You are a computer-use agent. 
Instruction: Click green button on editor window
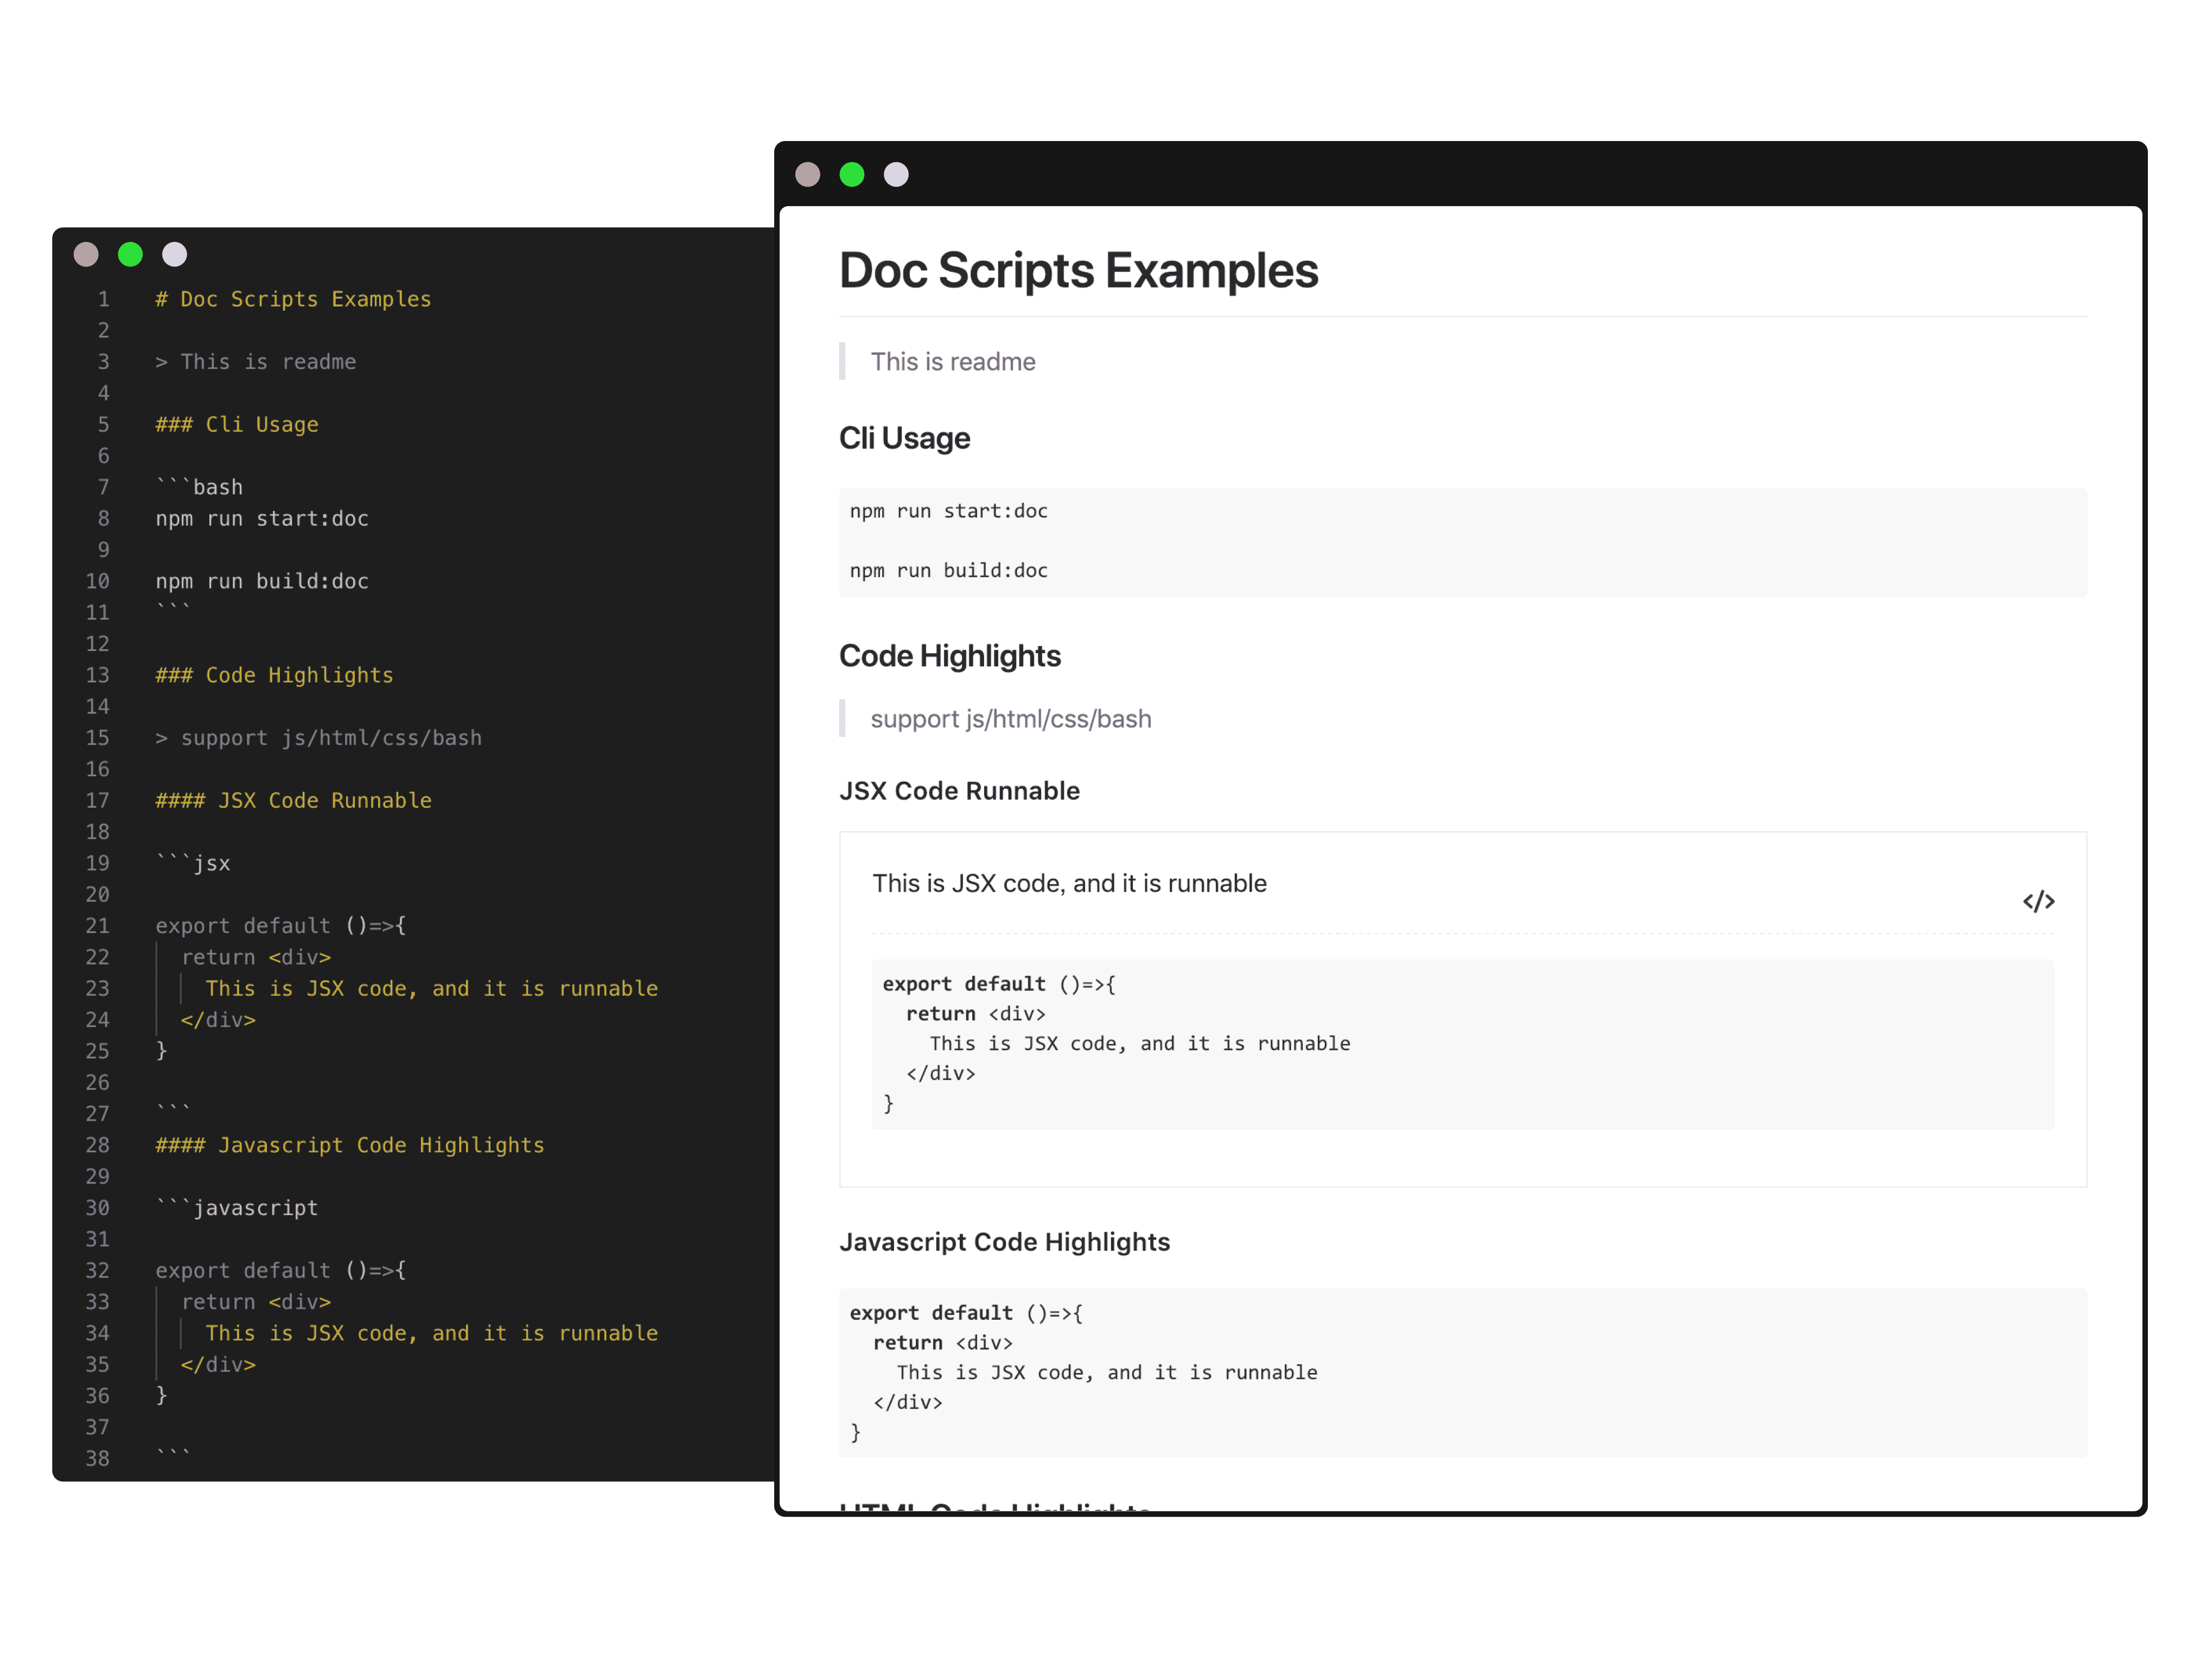(x=130, y=254)
